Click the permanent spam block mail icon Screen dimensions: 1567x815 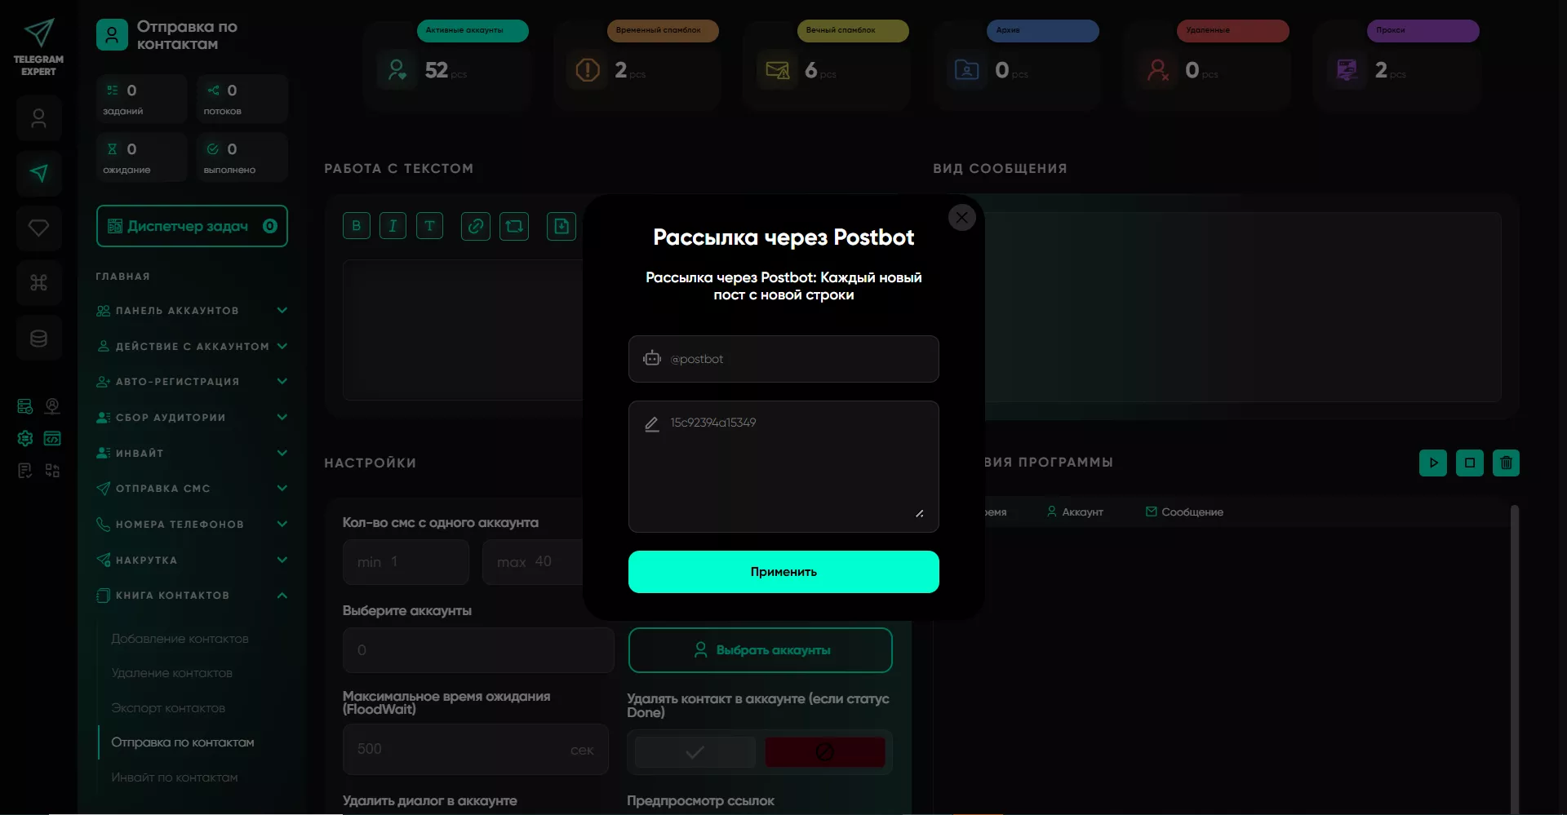778,70
